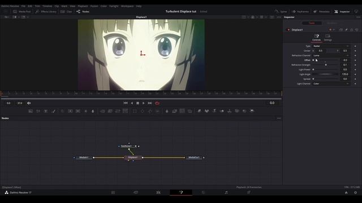Add a Background tool from toolbar
Image resolution: width=362 pixels, height=203 pixels.
(31, 111)
